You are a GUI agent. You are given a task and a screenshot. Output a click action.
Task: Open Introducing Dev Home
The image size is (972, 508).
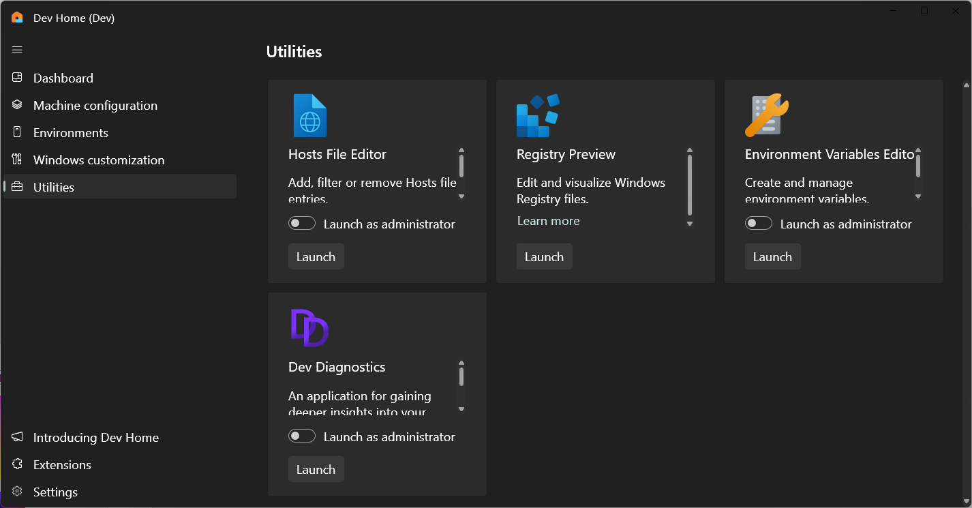120,437
